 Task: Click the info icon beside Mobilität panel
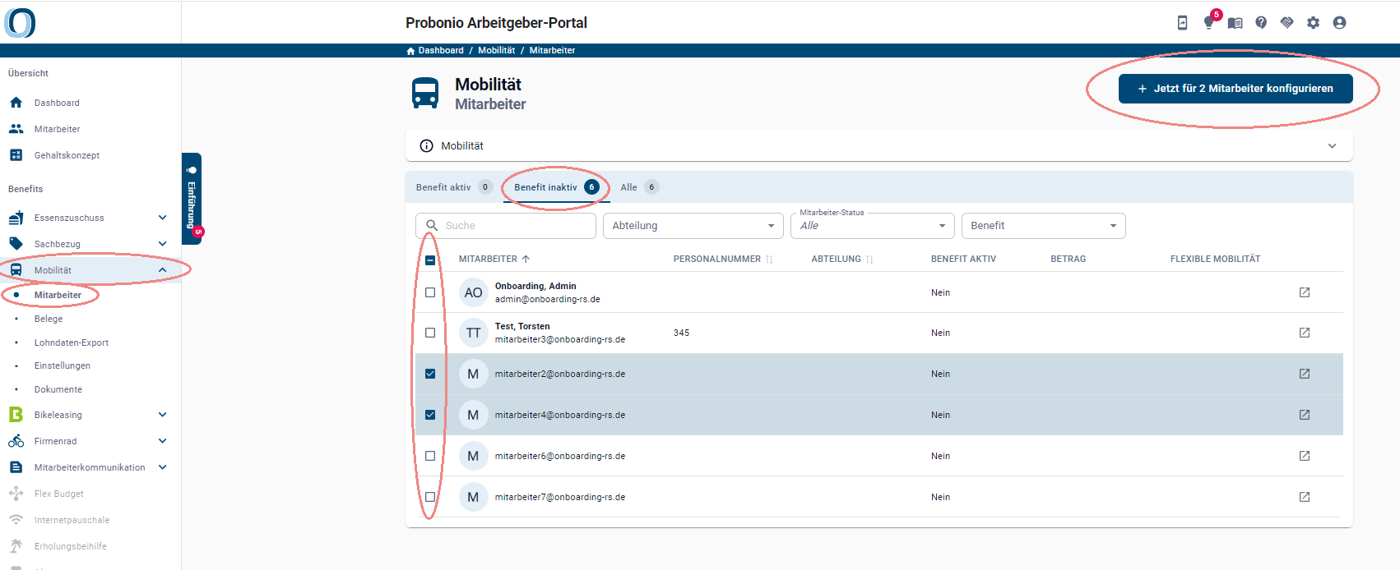coord(426,146)
